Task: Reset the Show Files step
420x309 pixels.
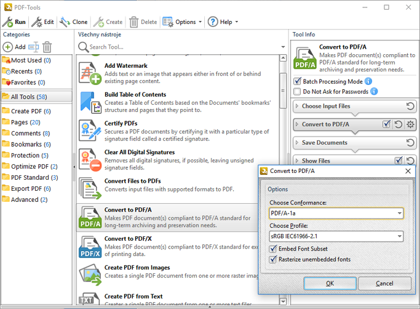Action: [x=410, y=161]
